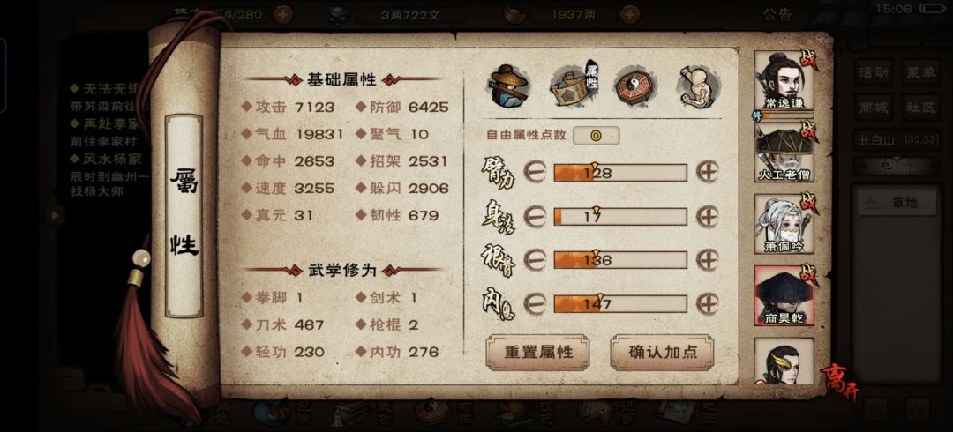The image size is (953, 432).
Task: Open the 公告 announcement menu
Action: click(x=777, y=14)
